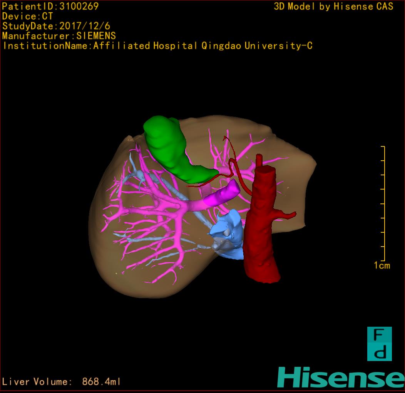The height and width of the screenshot is (393, 405).
Task: Click the PatientID:3100269 text
Action: [50, 6]
